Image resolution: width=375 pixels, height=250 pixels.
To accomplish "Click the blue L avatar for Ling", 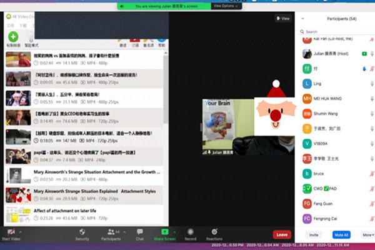I will (x=307, y=84).
